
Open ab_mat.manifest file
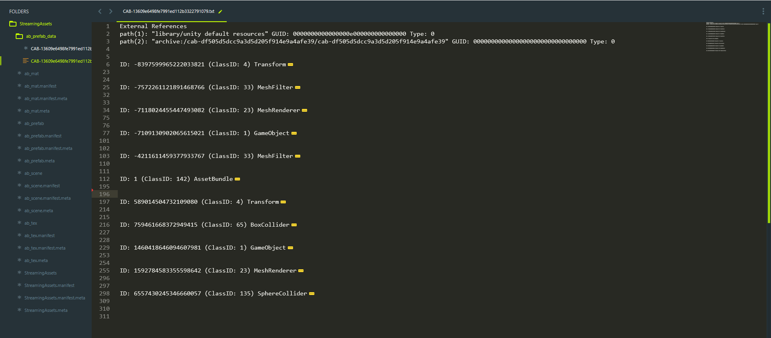click(x=40, y=86)
